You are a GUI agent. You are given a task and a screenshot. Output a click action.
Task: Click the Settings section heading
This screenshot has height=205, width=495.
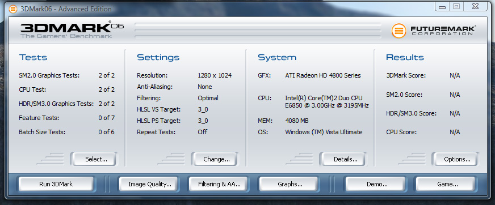coord(158,57)
